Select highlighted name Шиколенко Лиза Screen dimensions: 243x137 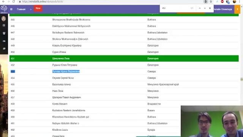(61, 59)
